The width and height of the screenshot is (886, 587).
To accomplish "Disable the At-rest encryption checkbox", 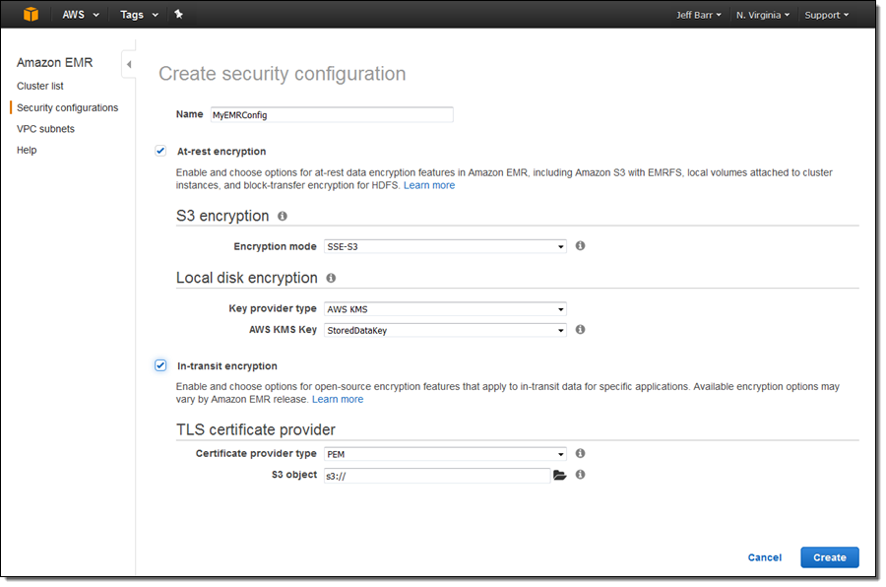I will coord(160,151).
